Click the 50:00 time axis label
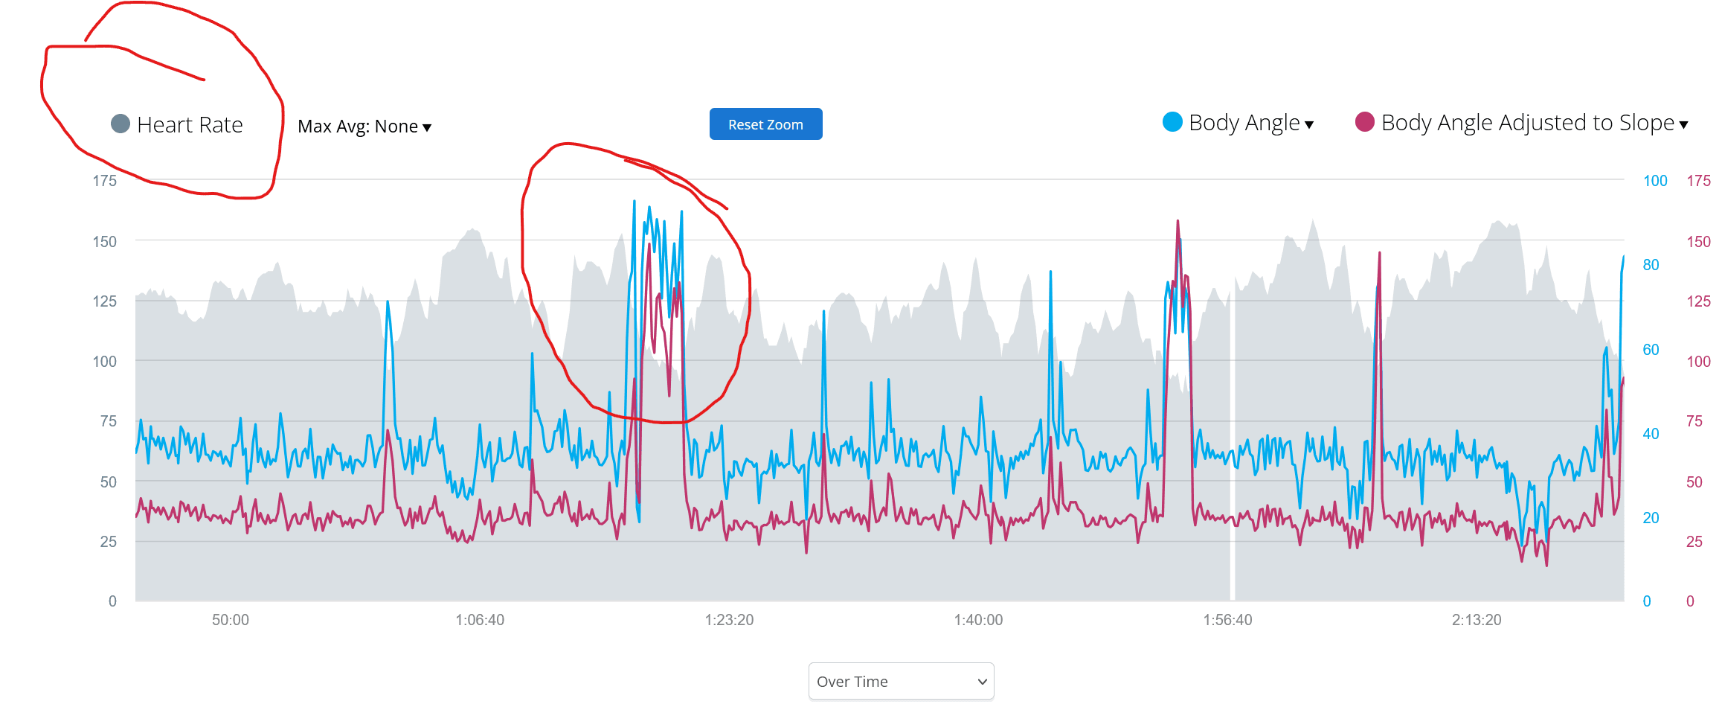This screenshot has height=707, width=1722. click(x=231, y=620)
